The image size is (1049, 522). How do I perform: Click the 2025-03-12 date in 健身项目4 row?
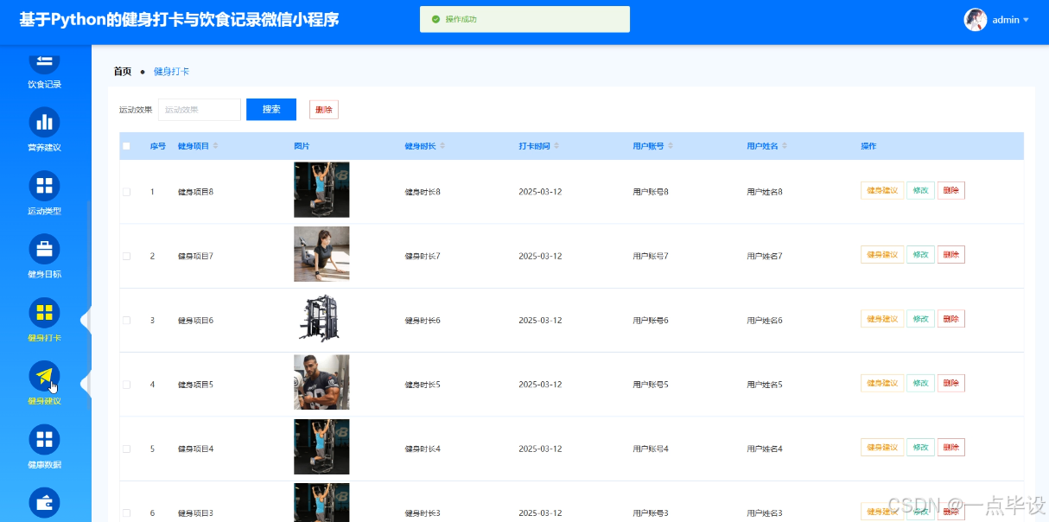(540, 449)
